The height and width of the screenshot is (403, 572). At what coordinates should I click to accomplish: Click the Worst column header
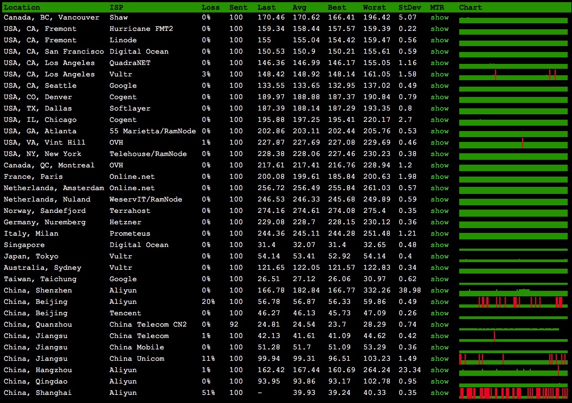click(374, 7)
